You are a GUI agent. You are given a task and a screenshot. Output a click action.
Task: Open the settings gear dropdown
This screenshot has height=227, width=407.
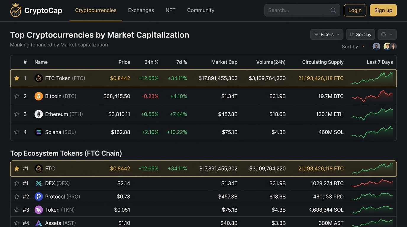pyautogui.click(x=387, y=35)
